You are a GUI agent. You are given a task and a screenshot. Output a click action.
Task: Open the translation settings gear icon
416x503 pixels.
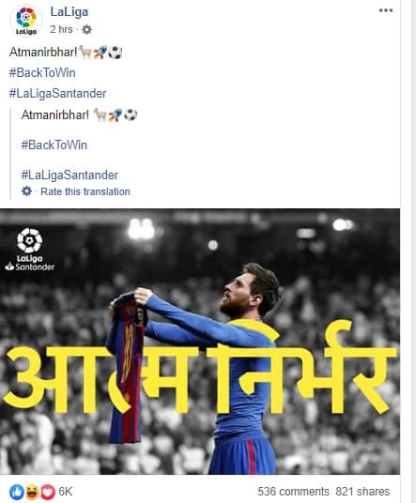(26, 191)
